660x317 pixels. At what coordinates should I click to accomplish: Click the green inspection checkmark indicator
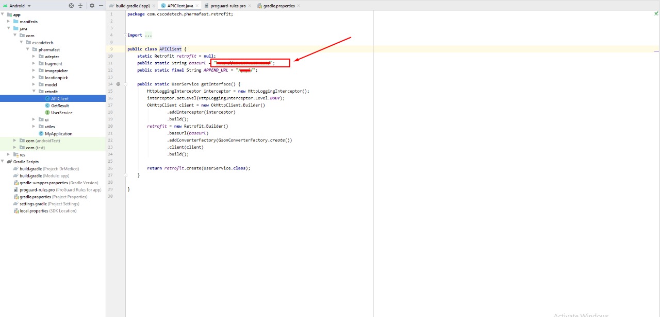coord(656,14)
